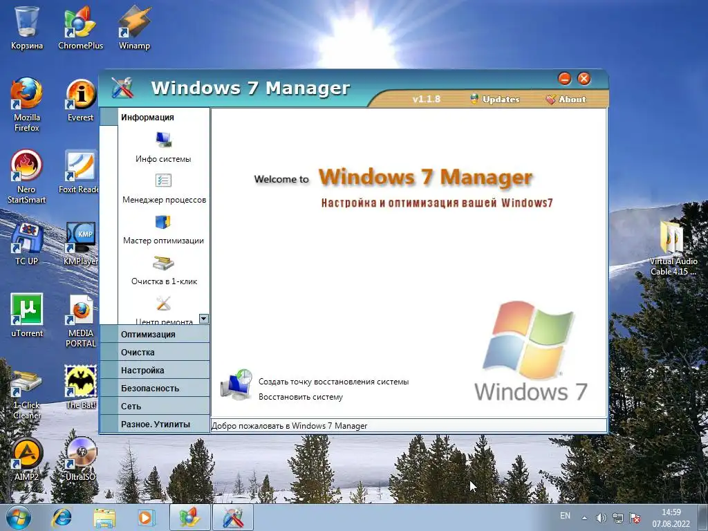Expand the Сеть section
708x531 pixels.
(x=154, y=407)
